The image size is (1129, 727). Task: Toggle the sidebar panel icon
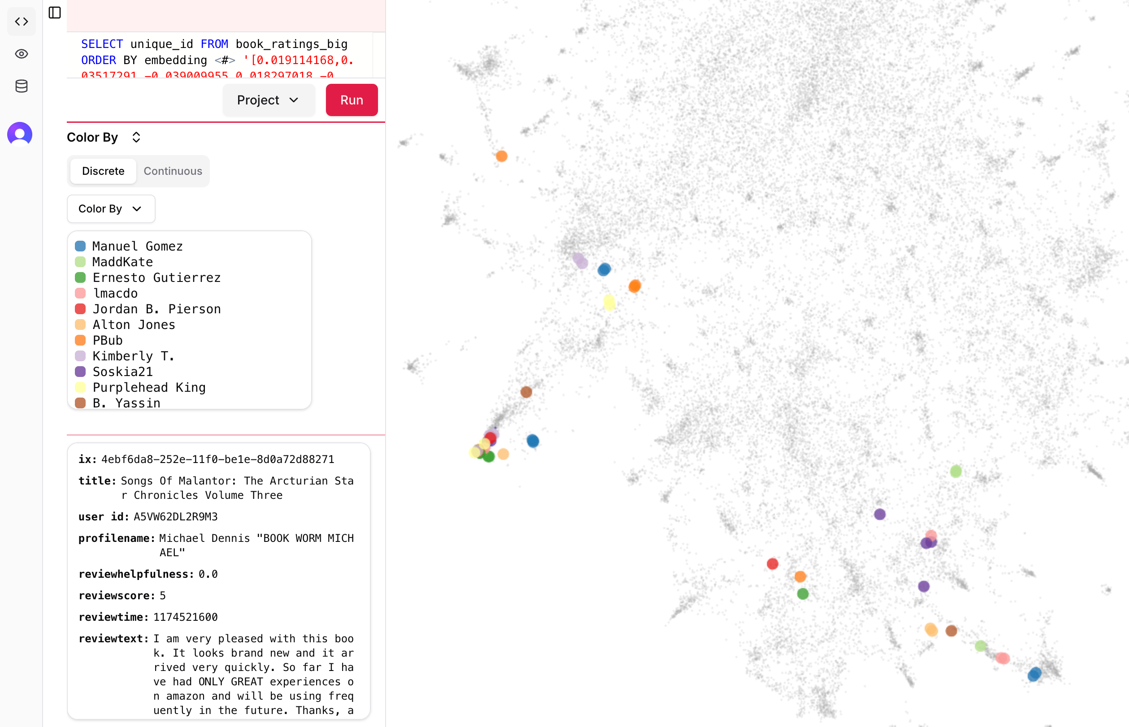(x=55, y=13)
